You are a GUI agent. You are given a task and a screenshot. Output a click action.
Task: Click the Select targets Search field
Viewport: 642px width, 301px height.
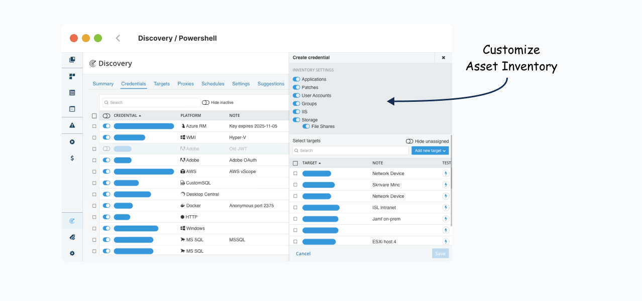pos(351,150)
